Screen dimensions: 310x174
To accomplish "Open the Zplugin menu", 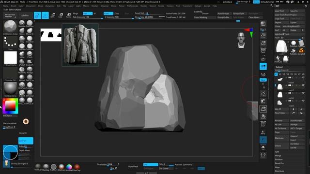I will point(198,6).
